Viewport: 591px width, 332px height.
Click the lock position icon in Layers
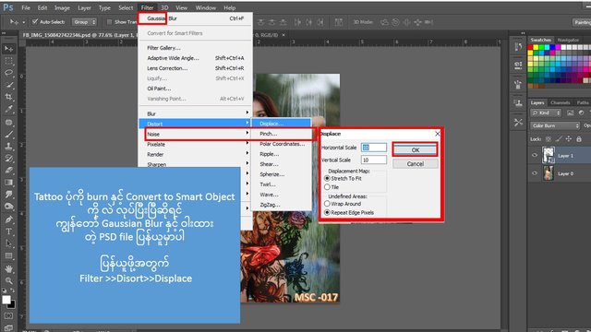click(569, 139)
